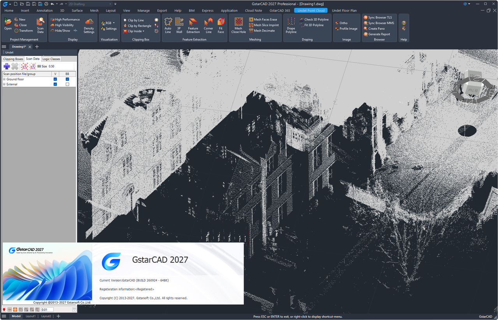Image resolution: width=498 pixels, height=320 pixels.
Task: Open the Undo history dropdown arrow
Action: (x=56, y=4)
